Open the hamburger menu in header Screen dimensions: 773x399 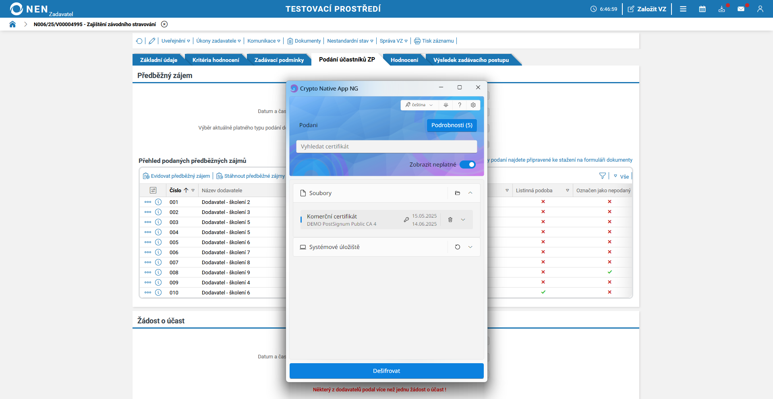coord(683,9)
